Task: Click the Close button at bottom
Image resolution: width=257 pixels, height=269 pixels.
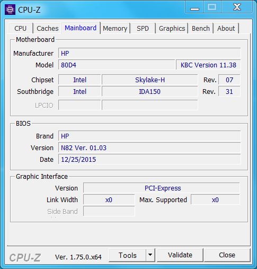Action: [x=227, y=255]
